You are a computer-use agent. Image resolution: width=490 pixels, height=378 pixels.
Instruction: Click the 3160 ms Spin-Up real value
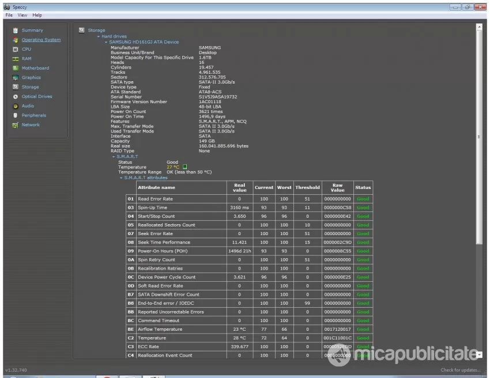click(240, 208)
